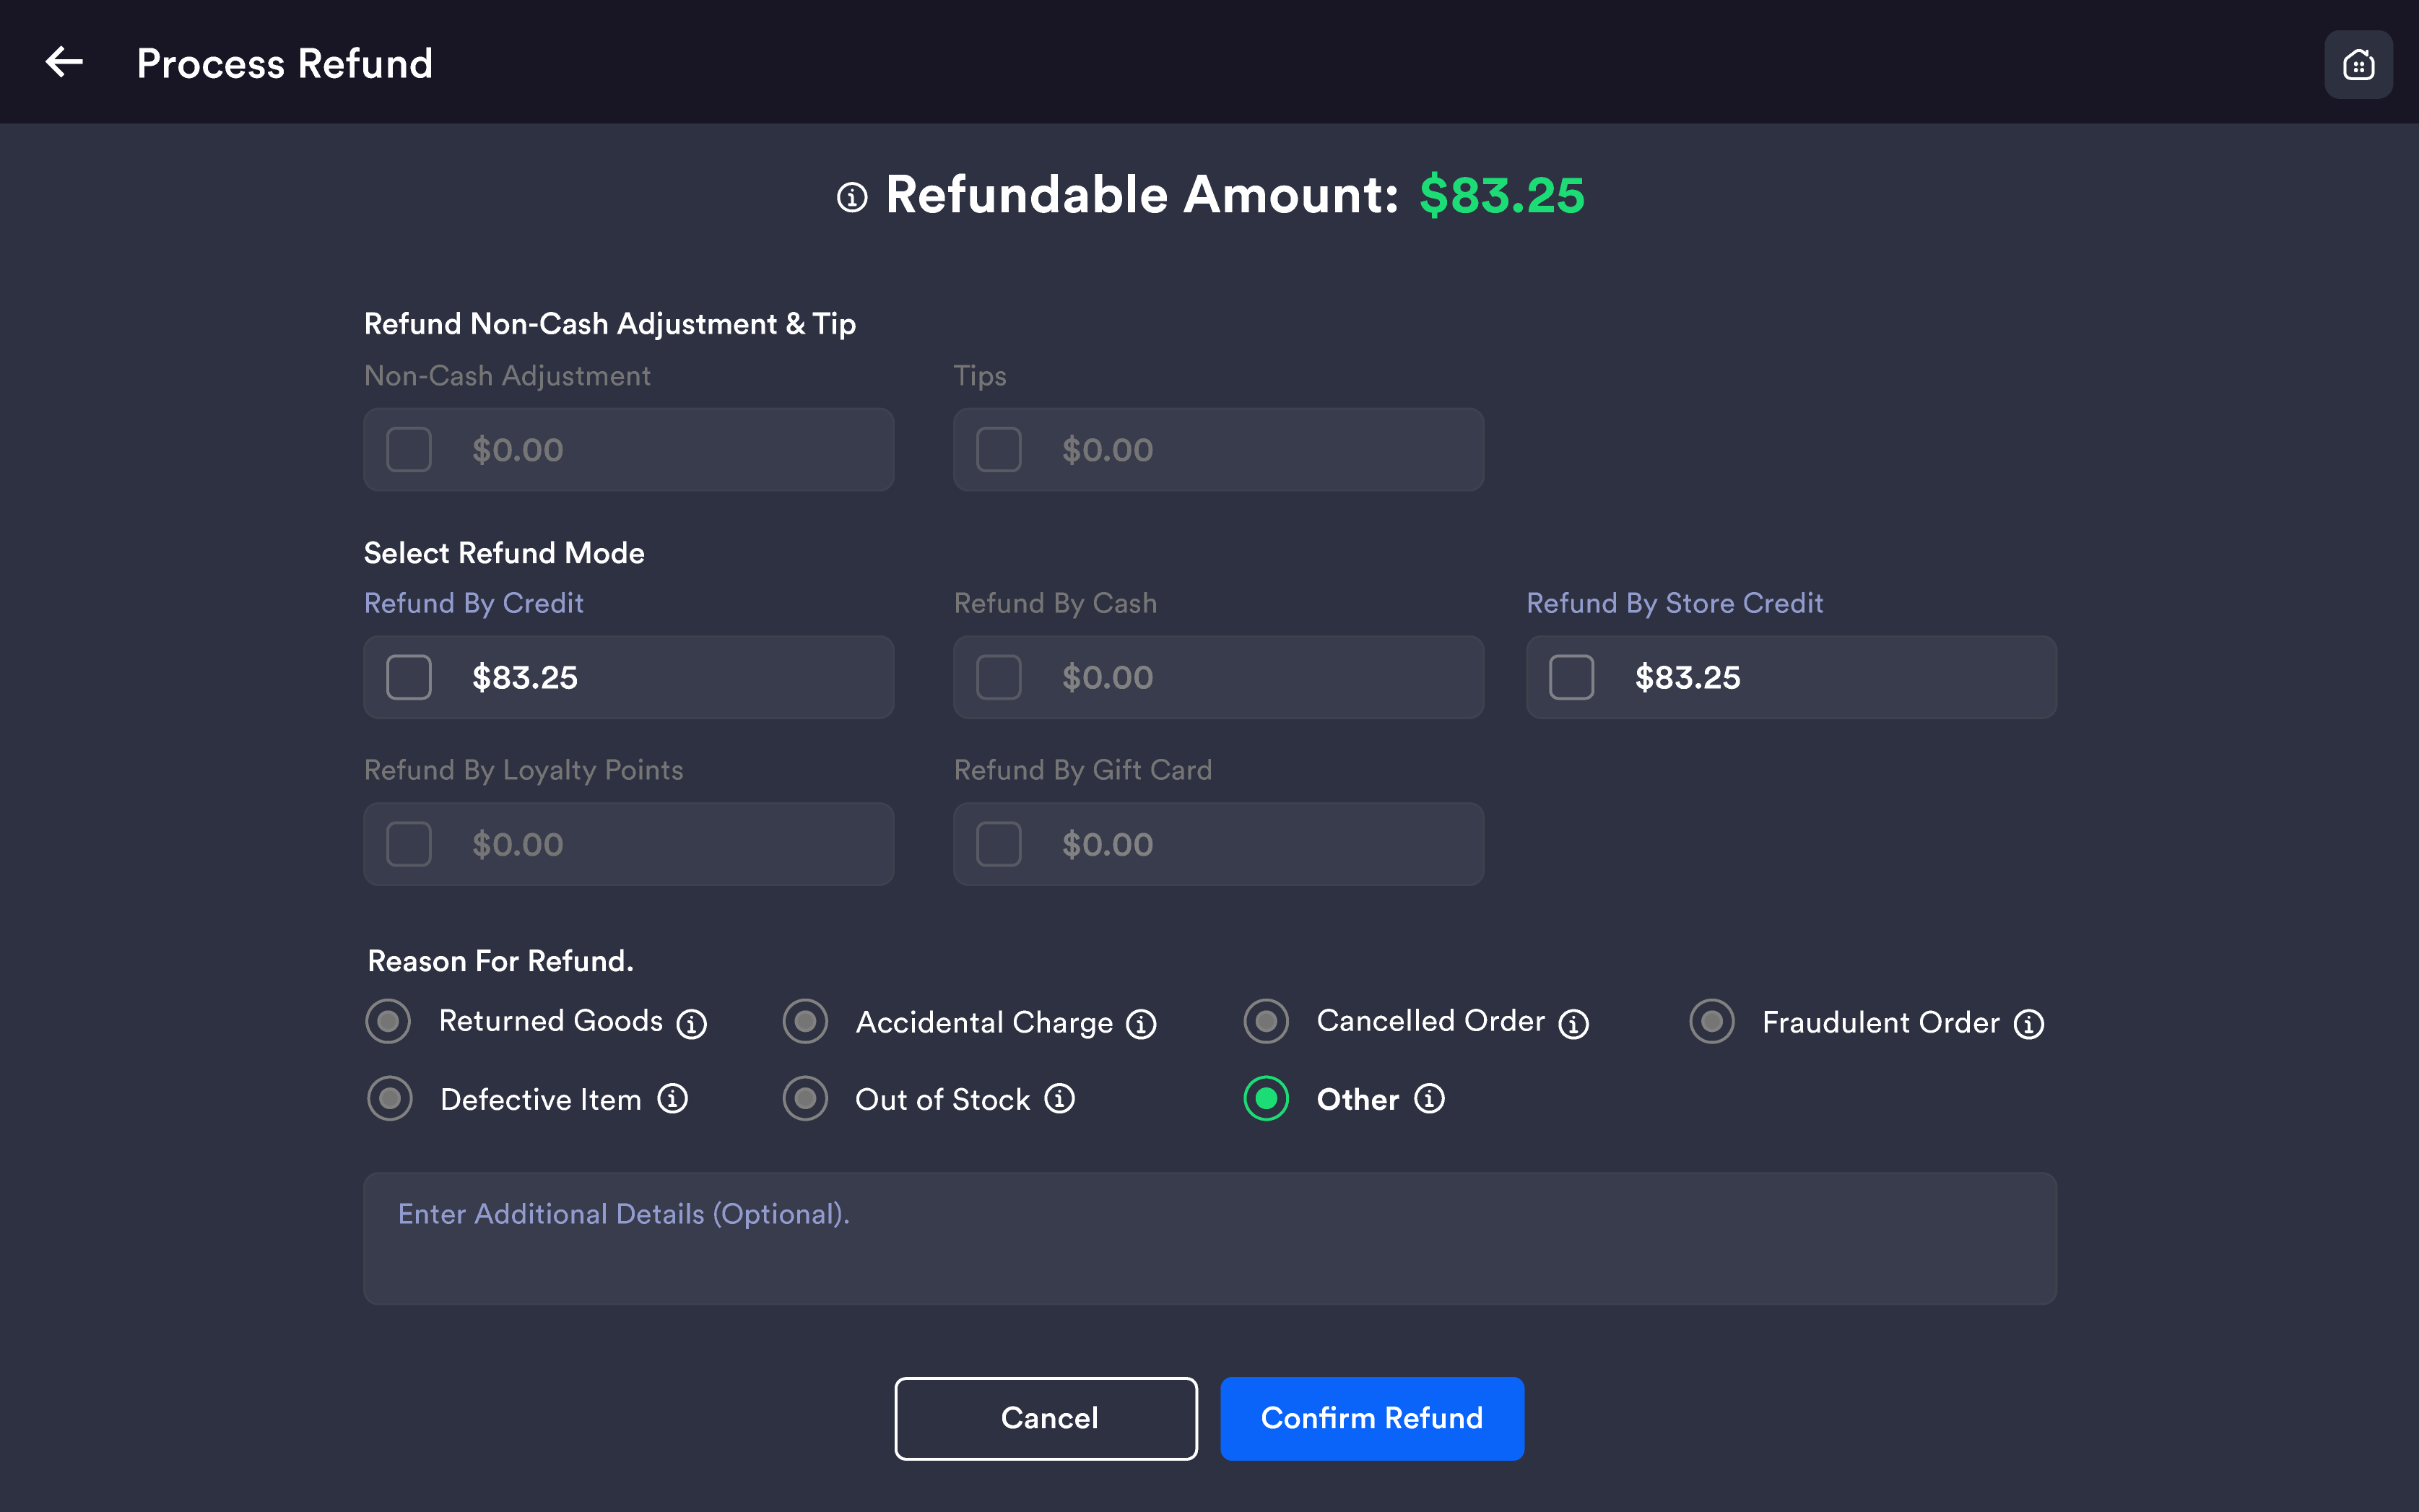Click the Loyalty Points $0.00 amount field
Viewport: 2419px width, 1512px height.
pos(629,843)
